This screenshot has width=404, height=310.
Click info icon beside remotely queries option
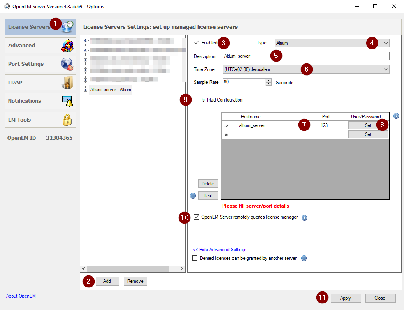click(x=304, y=217)
